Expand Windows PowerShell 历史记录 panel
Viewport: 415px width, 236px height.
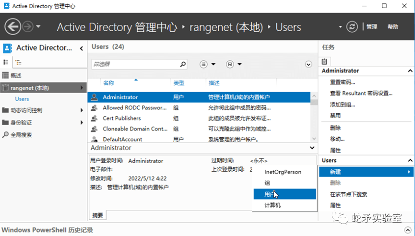(x=408, y=230)
